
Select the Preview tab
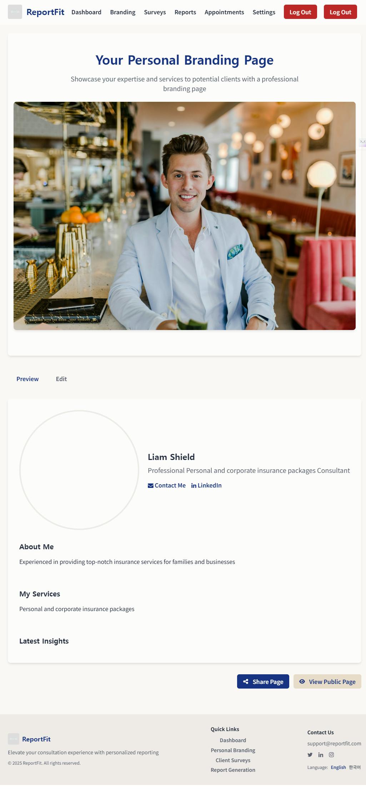pos(27,379)
